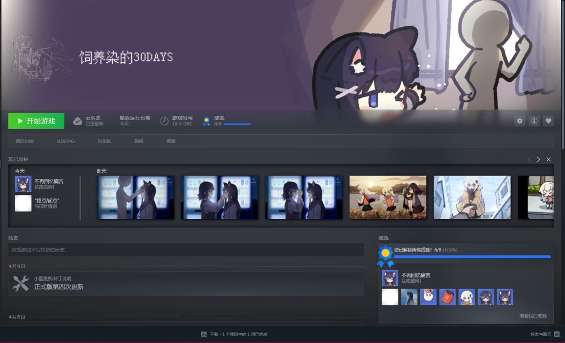
Task: Click last cat-eared girl achievement icon in row
Action: (505, 297)
